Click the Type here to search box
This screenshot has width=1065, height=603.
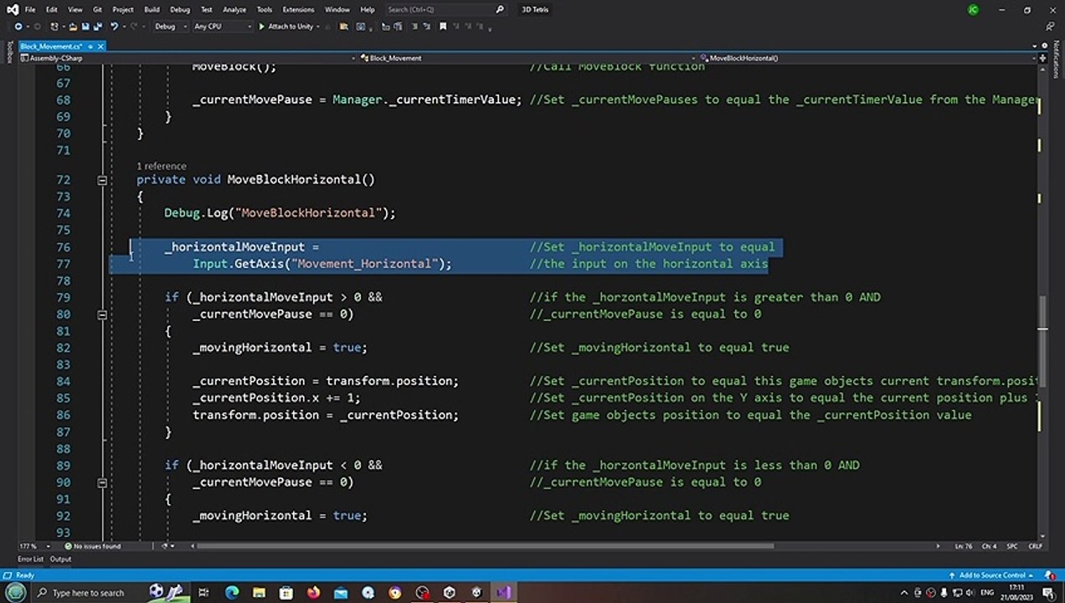111,592
